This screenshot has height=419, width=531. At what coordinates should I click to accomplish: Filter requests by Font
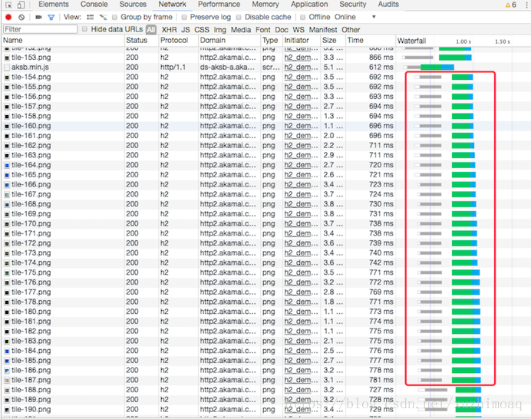tap(262, 30)
